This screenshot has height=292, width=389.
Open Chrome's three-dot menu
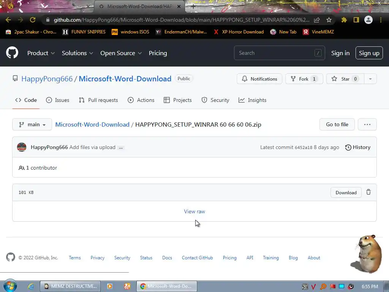click(381, 20)
